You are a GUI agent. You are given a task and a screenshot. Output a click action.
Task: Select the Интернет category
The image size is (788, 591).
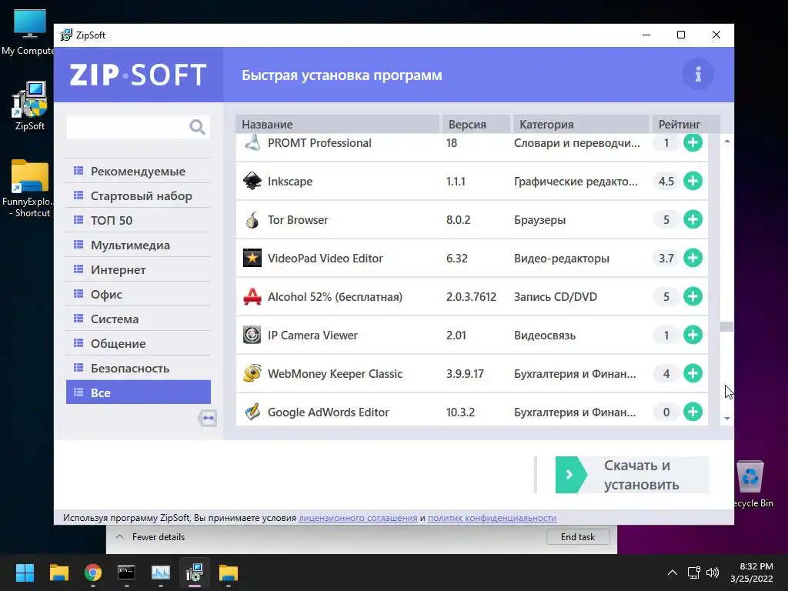click(139, 269)
